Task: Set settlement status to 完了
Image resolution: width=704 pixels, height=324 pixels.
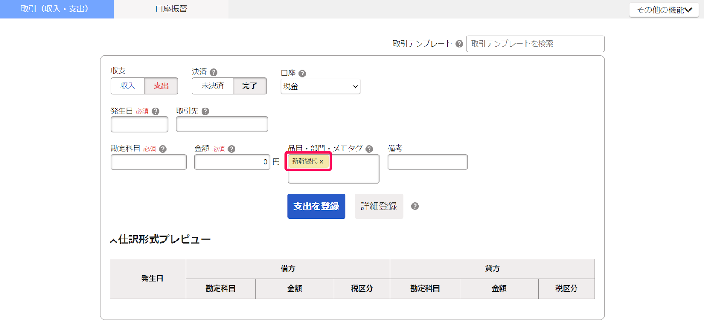Action: click(249, 86)
